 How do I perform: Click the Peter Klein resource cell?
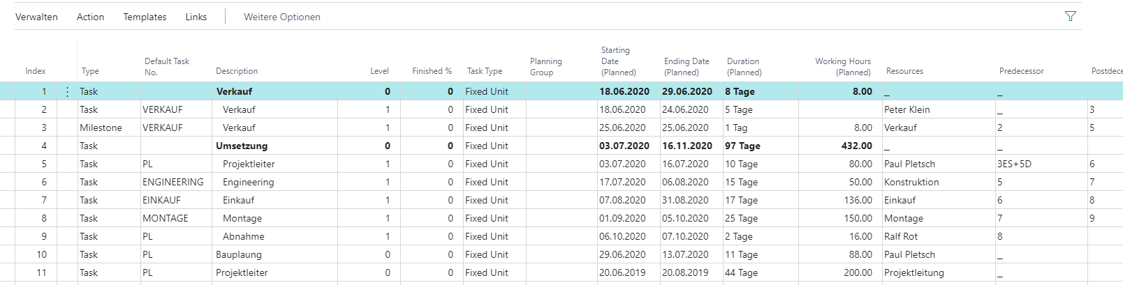click(x=907, y=109)
